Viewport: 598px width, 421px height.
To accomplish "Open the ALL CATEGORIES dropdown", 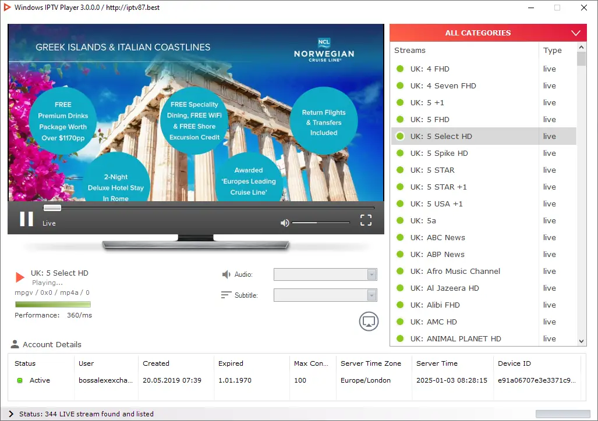I will (x=488, y=33).
